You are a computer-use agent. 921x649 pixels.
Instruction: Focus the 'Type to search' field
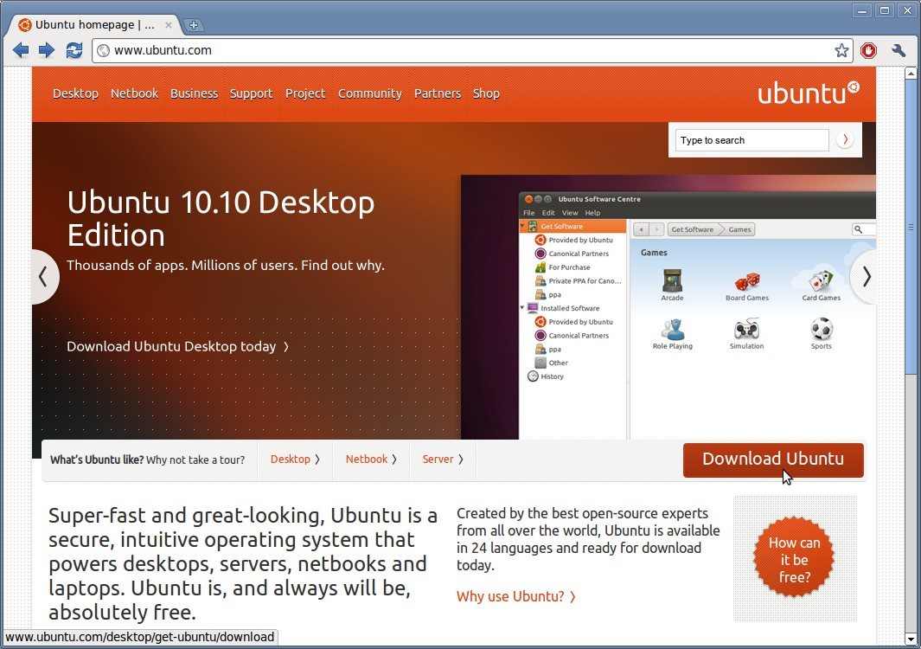tap(752, 140)
